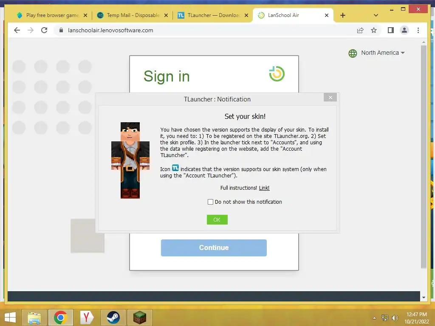The width and height of the screenshot is (435, 326).
Task: Click the network tray icon
Action: [x=385, y=318]
